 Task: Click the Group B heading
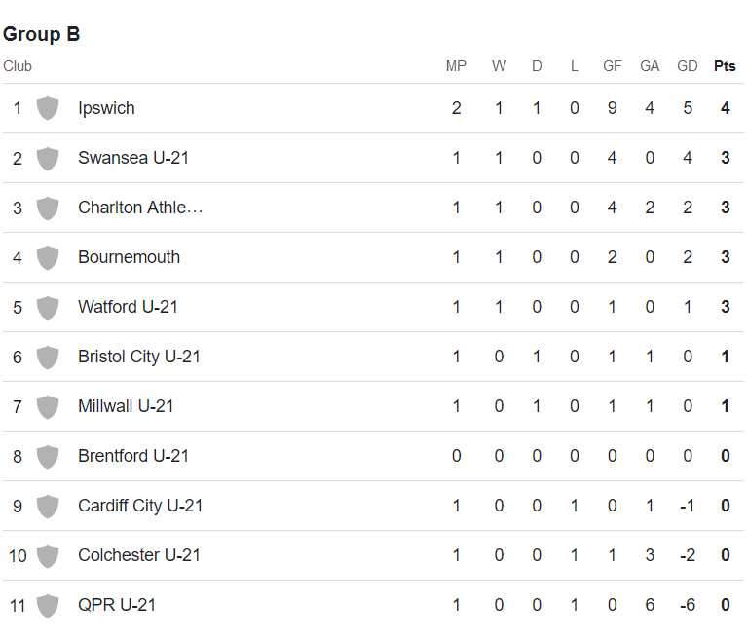42,34
